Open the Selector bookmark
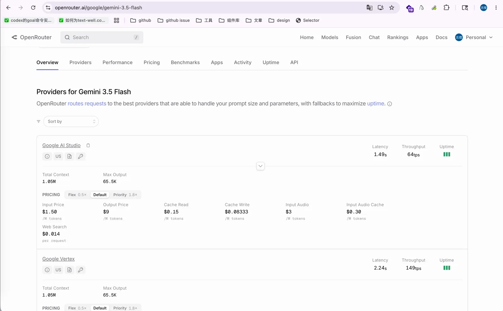503x311 pixels. pyautogui.click(x=307, y=20)
